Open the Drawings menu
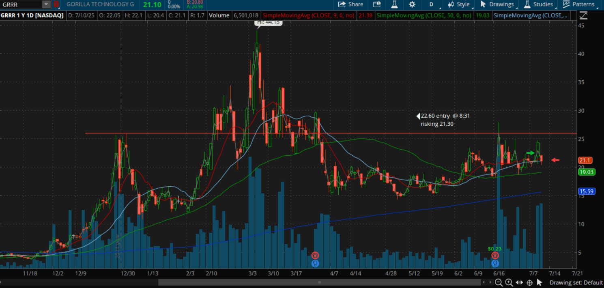The height and width of the screenshot is (288, 604). click(x=497, y=4)
